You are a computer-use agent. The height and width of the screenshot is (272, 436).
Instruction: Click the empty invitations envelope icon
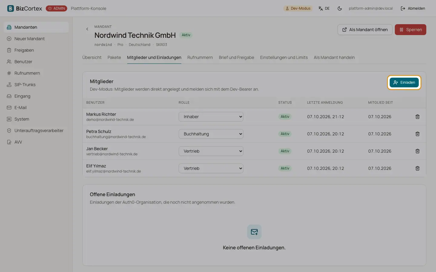(254, 232)
